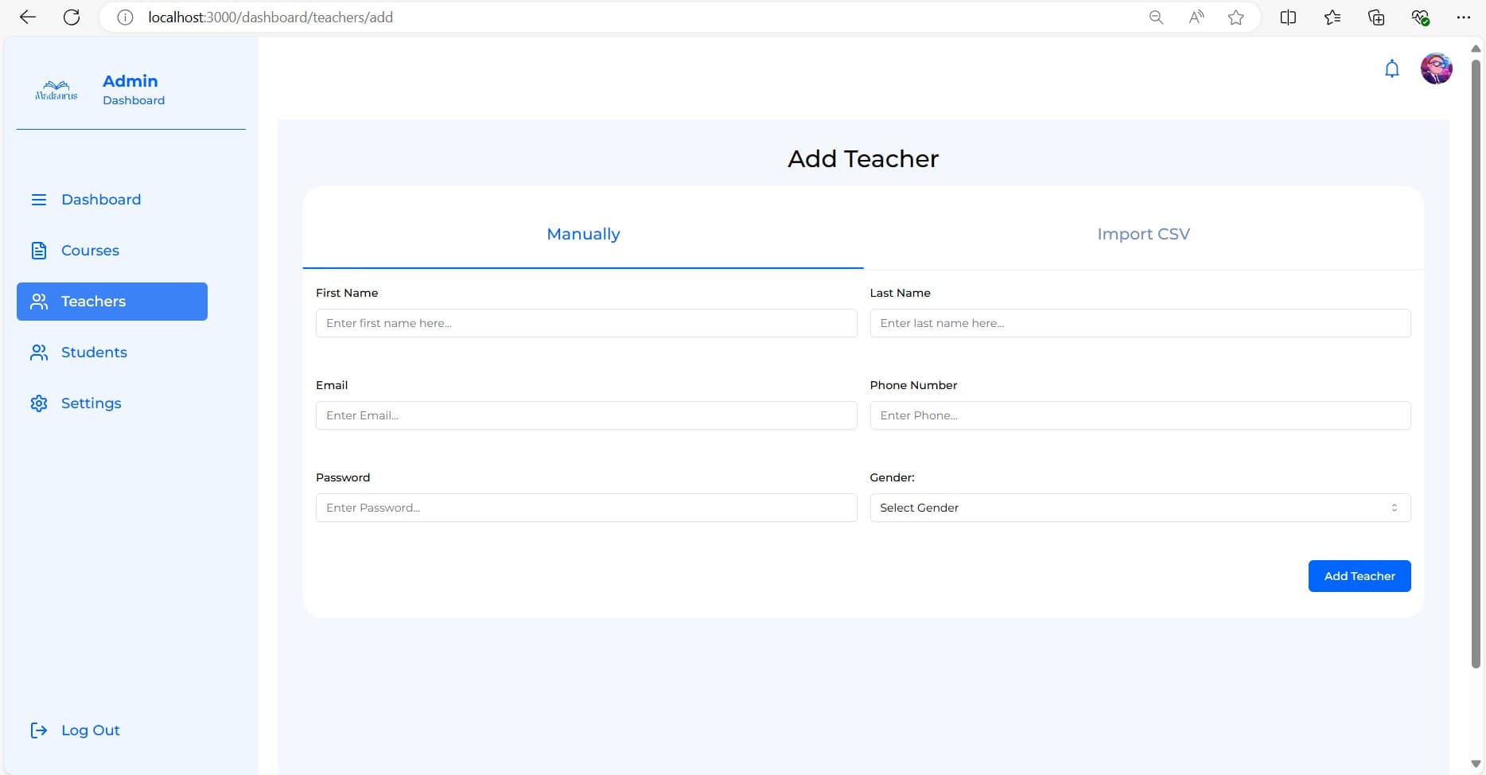Click the Madaurus logo in sidebar

click(56, 91)
